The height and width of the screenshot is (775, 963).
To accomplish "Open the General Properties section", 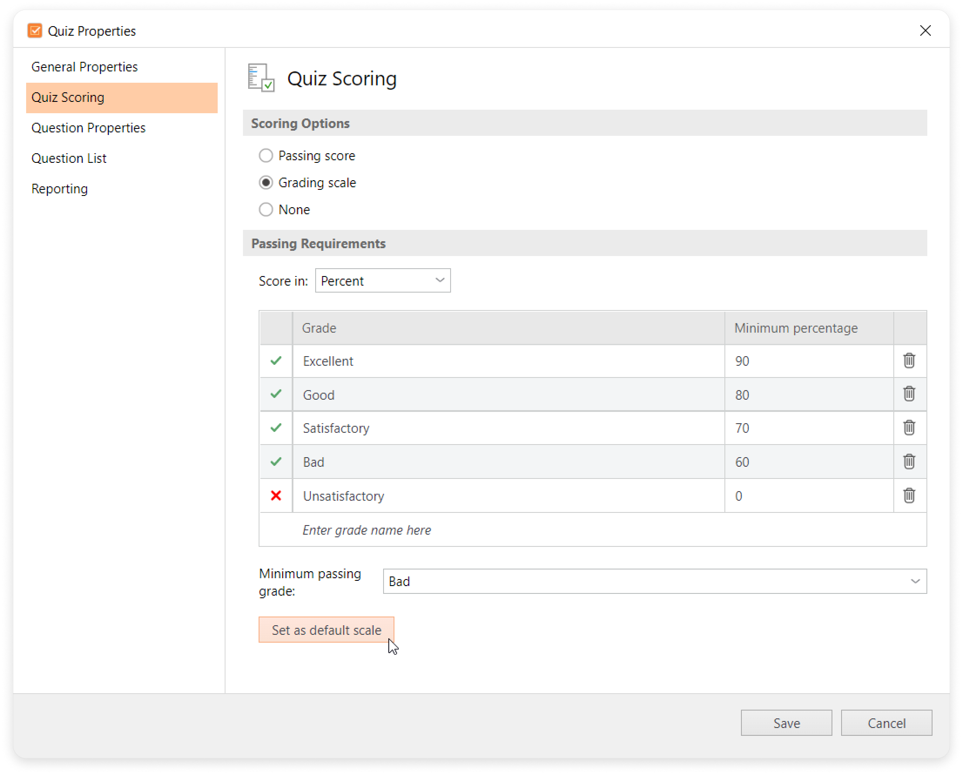I will (84, 67).
